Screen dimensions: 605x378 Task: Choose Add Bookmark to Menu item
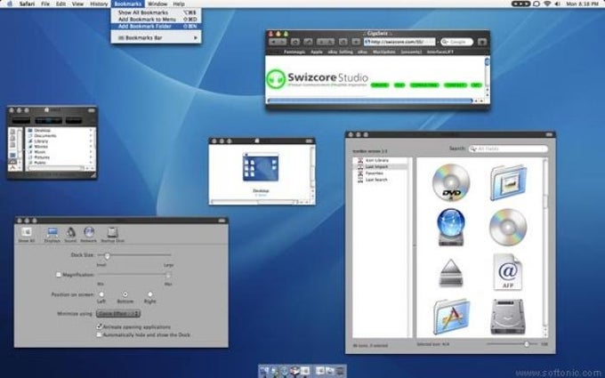pyautogui.click(x=156, y=20)
